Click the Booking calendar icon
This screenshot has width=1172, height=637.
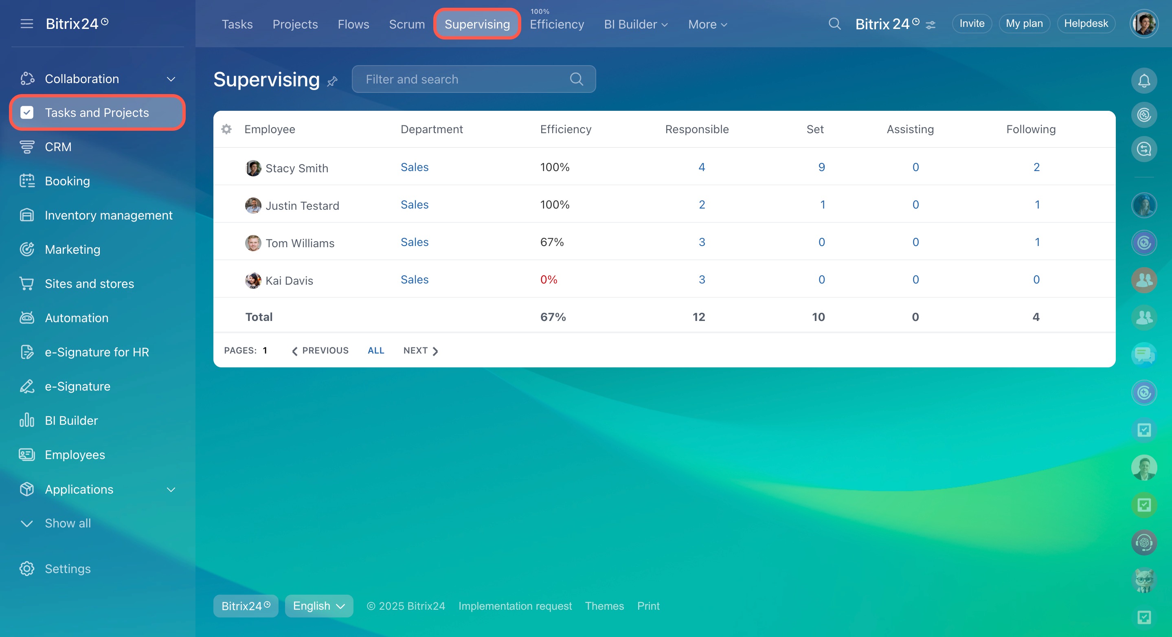click(27, 181)
